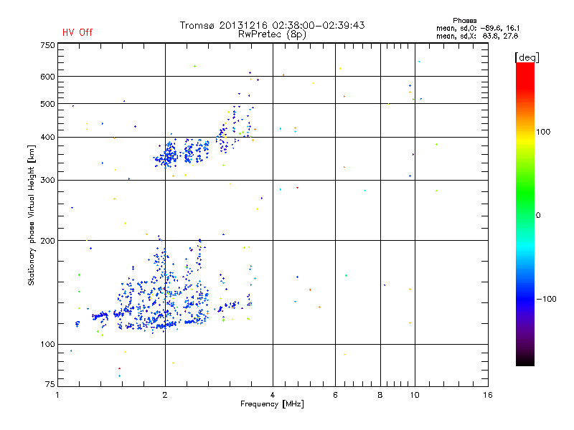
Task: Click the x-axis label 'Frequency [MHz]'
Action: point(272,404)
